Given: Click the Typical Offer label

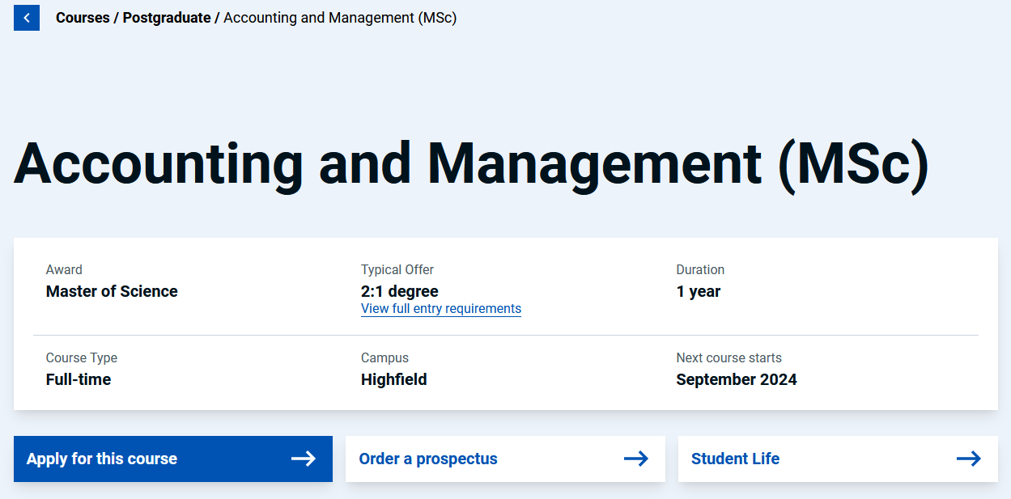Looking at the screenshot, I should click(x=397, y=270).
